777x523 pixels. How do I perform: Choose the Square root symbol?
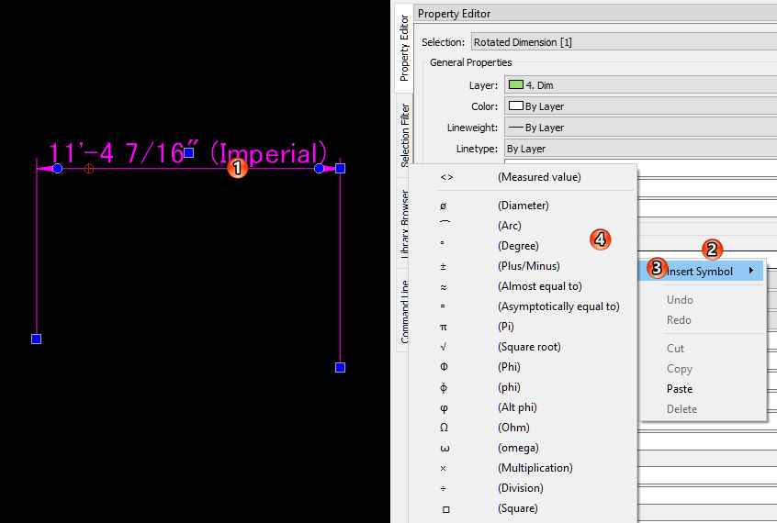point(523,347)
